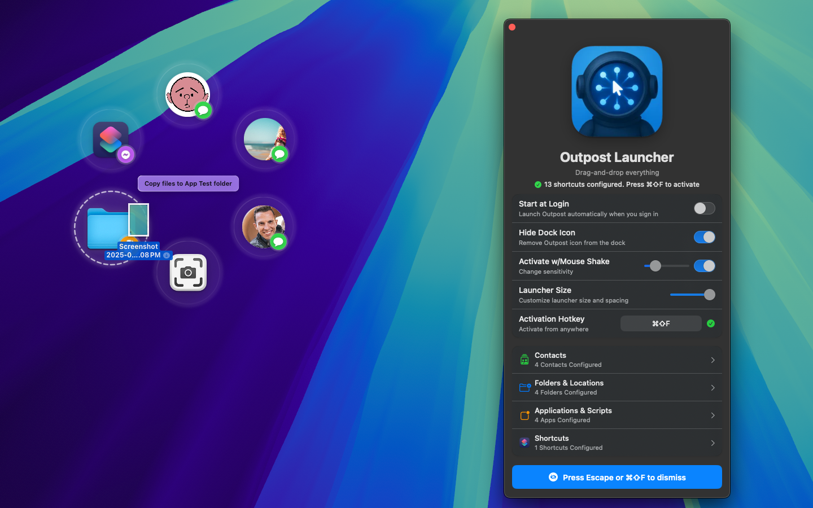Click the Outpost Launcher astronaut app icon

pos(617,91)
